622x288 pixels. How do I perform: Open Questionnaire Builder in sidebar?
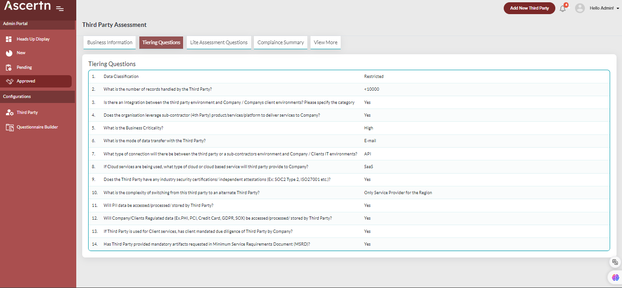pos(37,127)
